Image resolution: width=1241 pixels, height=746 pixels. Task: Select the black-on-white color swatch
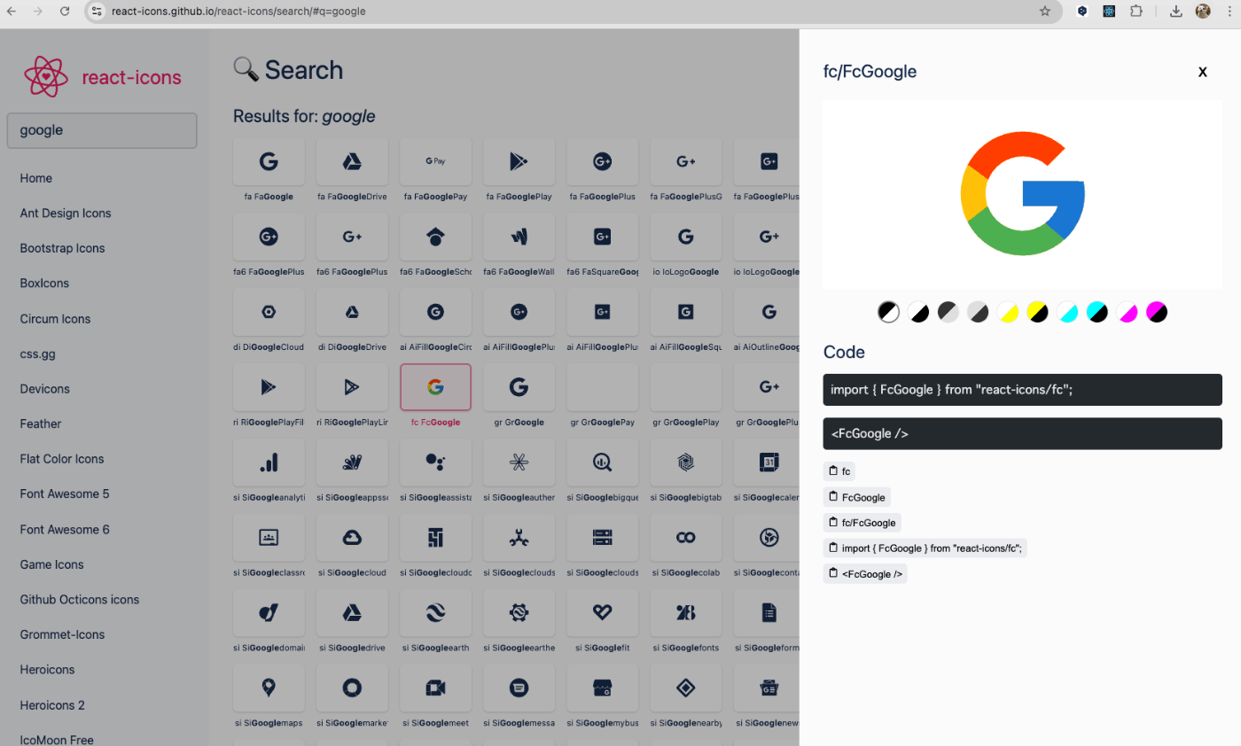(888, 312)
